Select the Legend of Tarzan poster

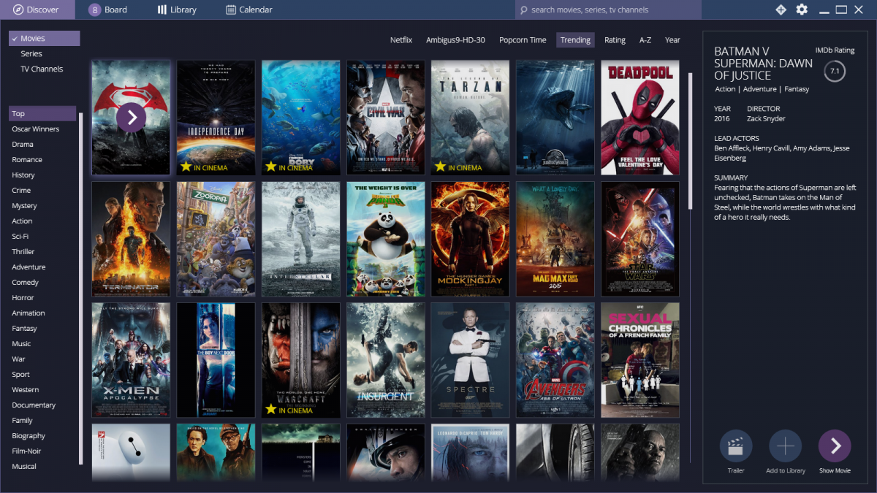point(470,117)
